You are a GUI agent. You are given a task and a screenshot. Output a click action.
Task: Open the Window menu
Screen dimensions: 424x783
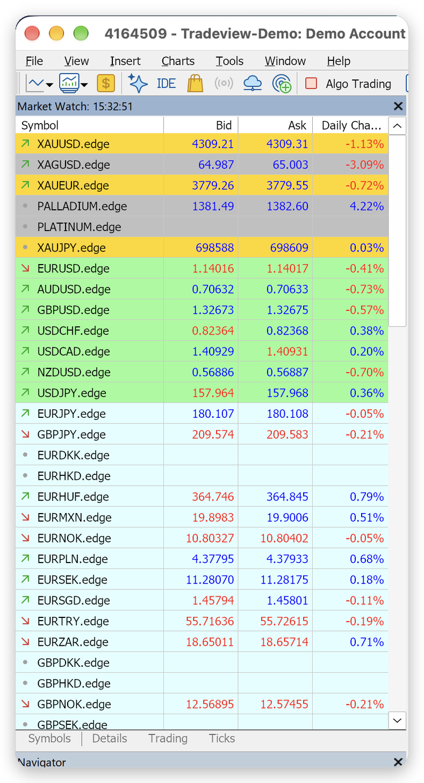tap(285, 61)
